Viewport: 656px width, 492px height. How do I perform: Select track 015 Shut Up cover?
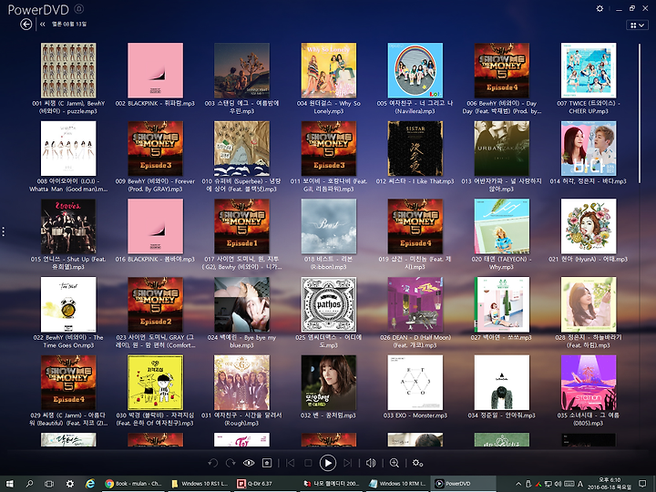[x=68, y=226]
